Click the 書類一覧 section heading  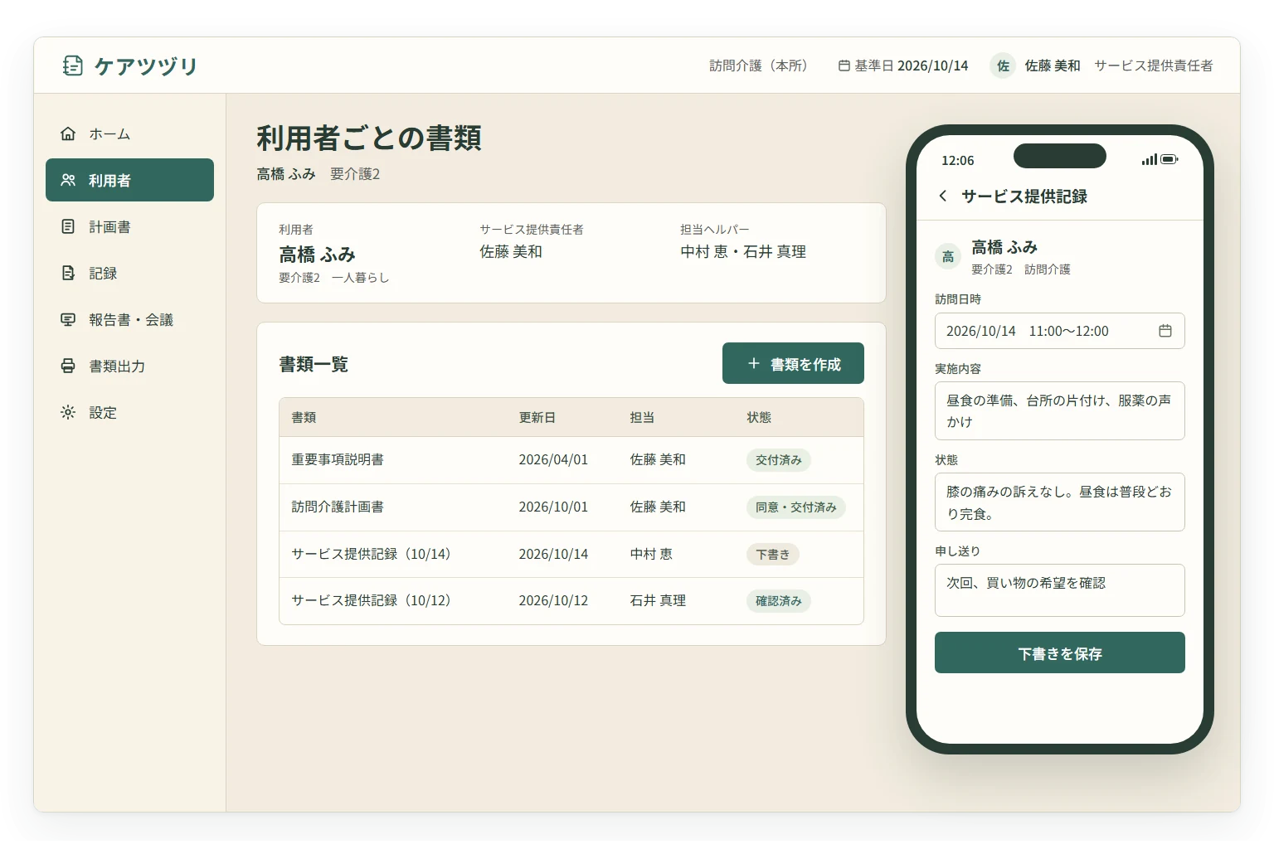[314, 364]
